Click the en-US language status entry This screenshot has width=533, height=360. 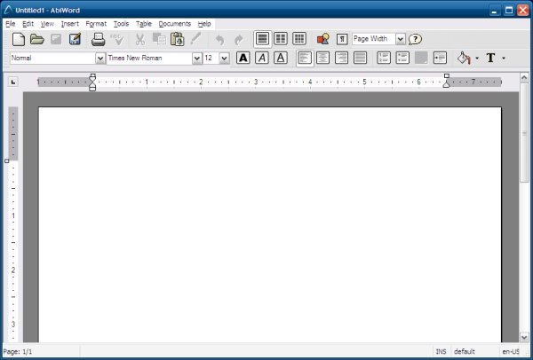point(511,351)
